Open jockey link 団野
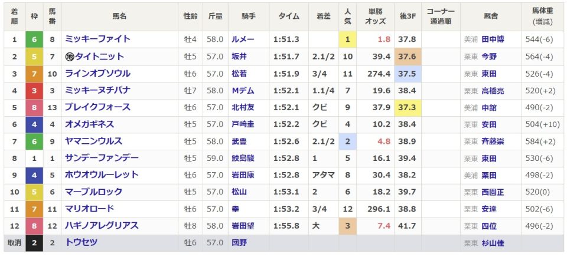Screen dimensions: 567x257 click(239, 243)
